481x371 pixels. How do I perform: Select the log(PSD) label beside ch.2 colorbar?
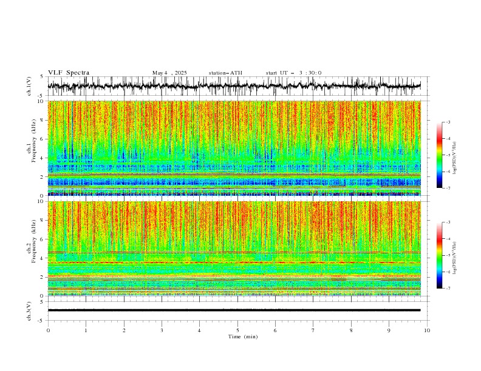[x=455, y=258]
